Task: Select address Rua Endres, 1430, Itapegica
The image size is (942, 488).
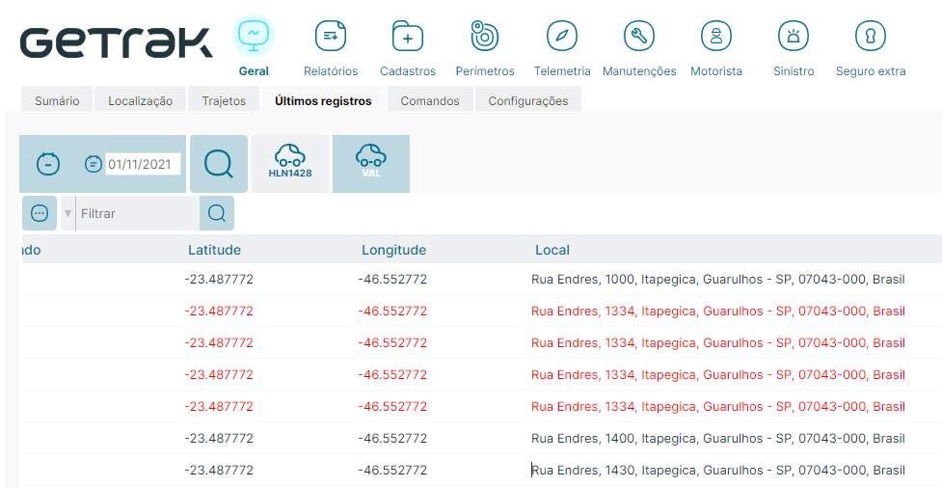Action: point(718,470)
